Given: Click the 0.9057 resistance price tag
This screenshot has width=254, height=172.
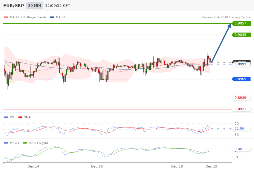Looking at the screenshot, I should [x=241, y=24].
